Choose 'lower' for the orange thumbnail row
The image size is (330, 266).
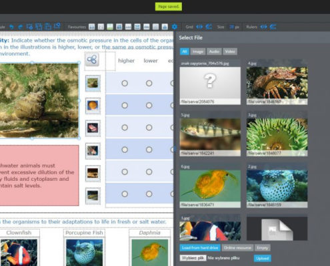pyautogui.click(x=149, y=105)
